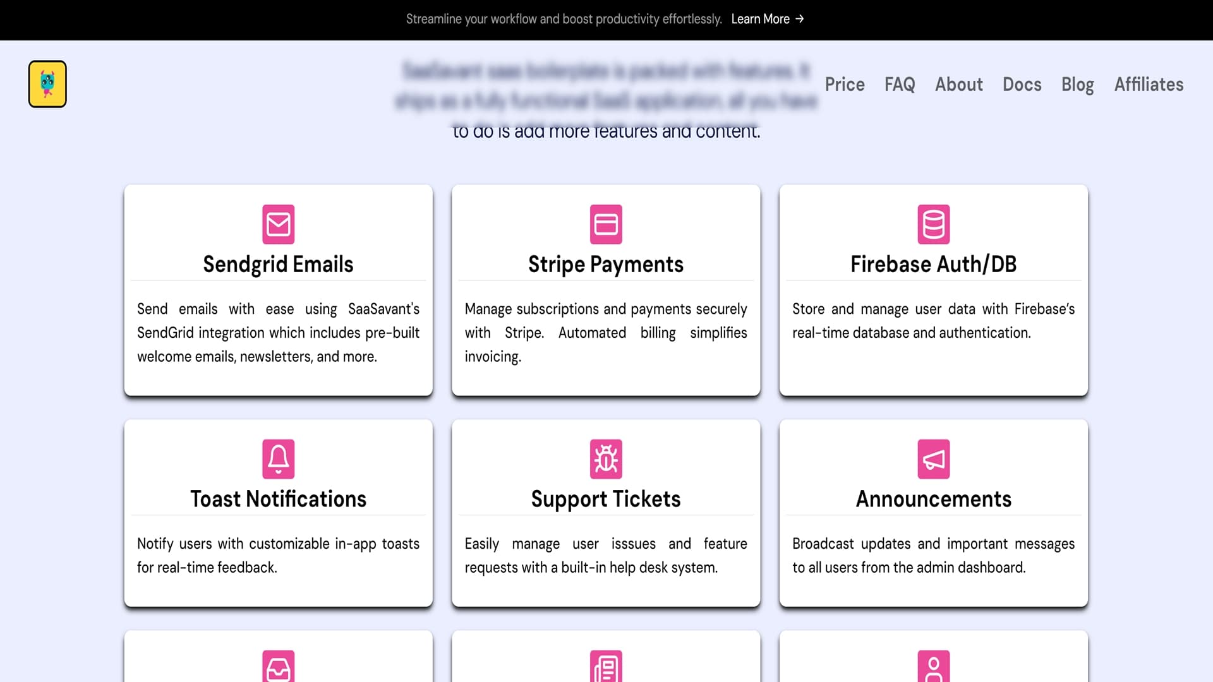This screenshot has width=1213, height=682.
Task: Open the Price navigation menu item
Action: (843, 84)
